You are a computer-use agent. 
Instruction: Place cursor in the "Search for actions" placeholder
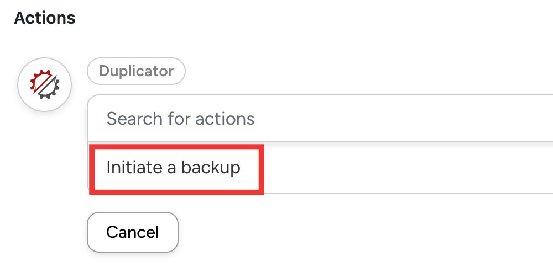point(180,119)
